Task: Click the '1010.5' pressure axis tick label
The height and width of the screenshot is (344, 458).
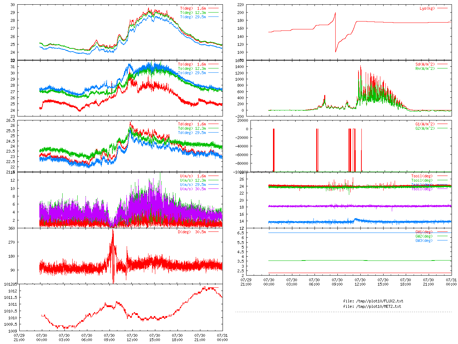Action: pyautogui.click(x=10, y=311)
